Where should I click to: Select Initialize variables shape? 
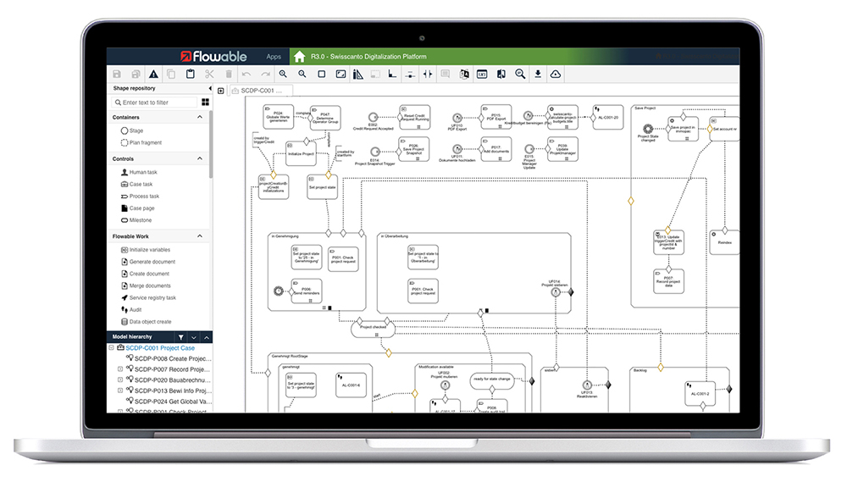146,250
